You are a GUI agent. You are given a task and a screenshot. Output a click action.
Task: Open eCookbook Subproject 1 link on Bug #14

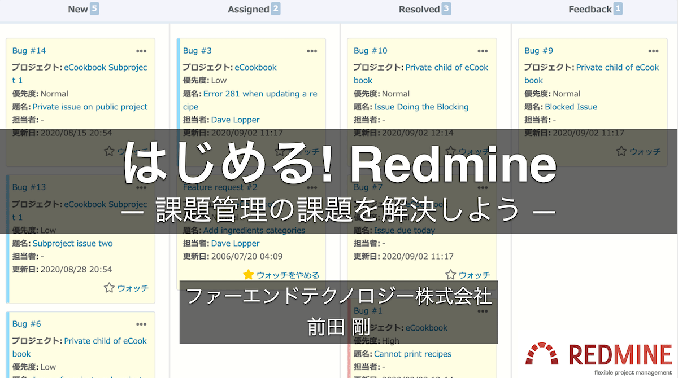80,73
